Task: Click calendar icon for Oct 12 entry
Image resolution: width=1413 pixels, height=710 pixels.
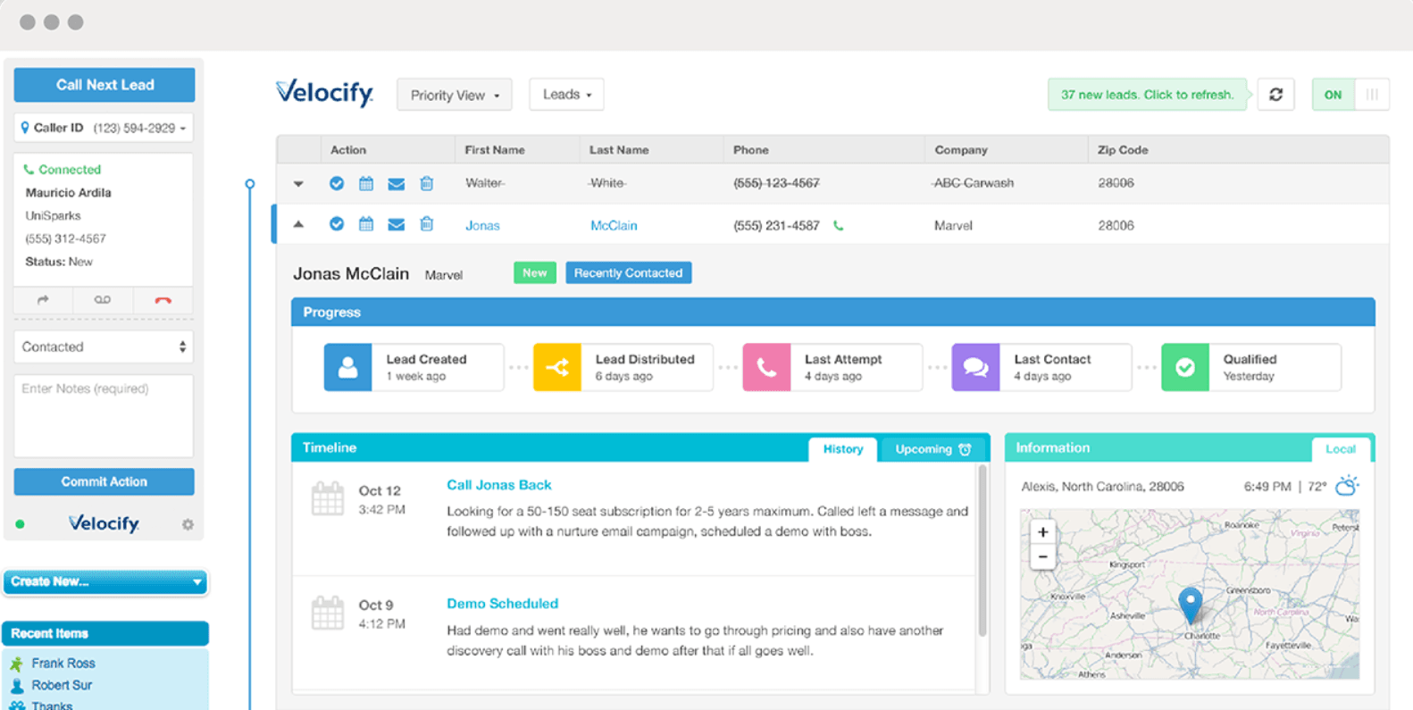Action: (x=328, y=498)
